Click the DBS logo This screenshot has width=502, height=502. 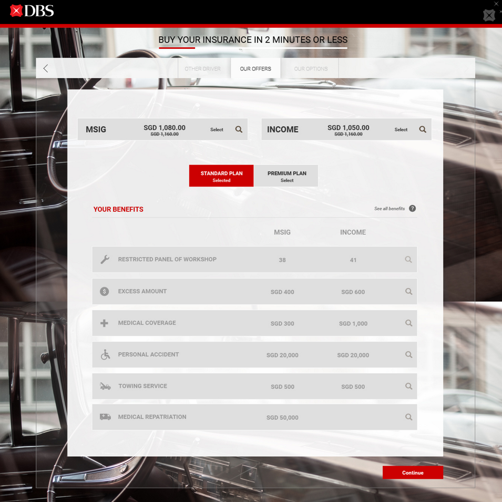tap(32, 11)
